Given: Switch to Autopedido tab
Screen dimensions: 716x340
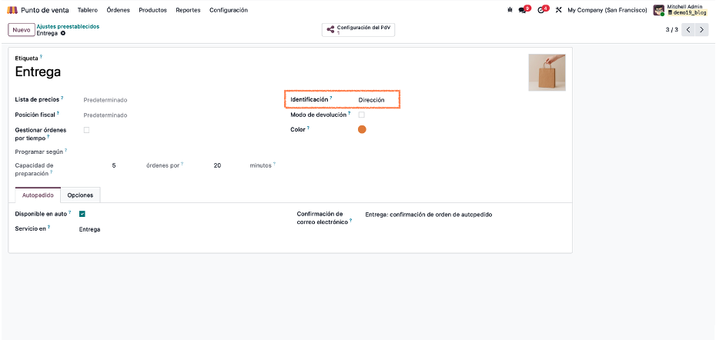Looking at the screenshot, I should coord(38,195).
